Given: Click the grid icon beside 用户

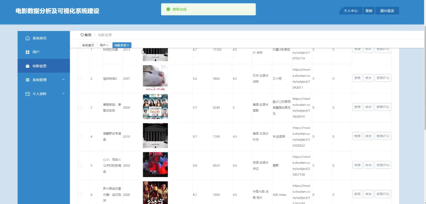Looking at the screenshot, I should (28, 52).
